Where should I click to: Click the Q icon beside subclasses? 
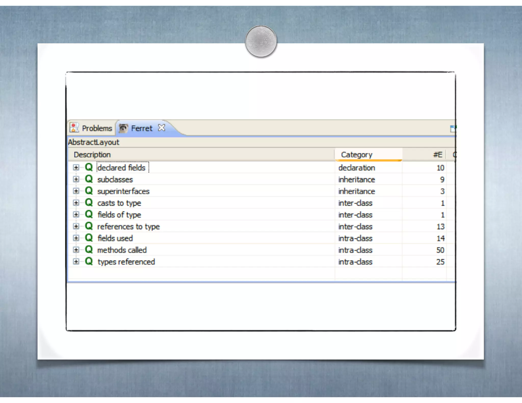pos(89,179)
